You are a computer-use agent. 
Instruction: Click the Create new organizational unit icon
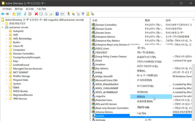click(x=78, y=14)
